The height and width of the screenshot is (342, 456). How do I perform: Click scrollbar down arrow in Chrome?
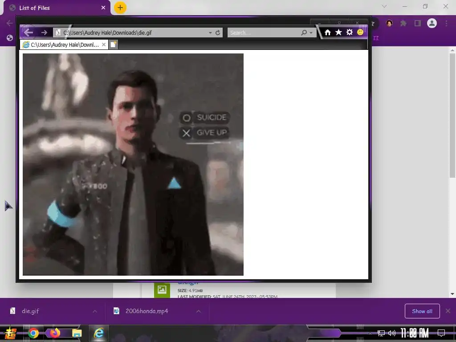tap(452, 294)
